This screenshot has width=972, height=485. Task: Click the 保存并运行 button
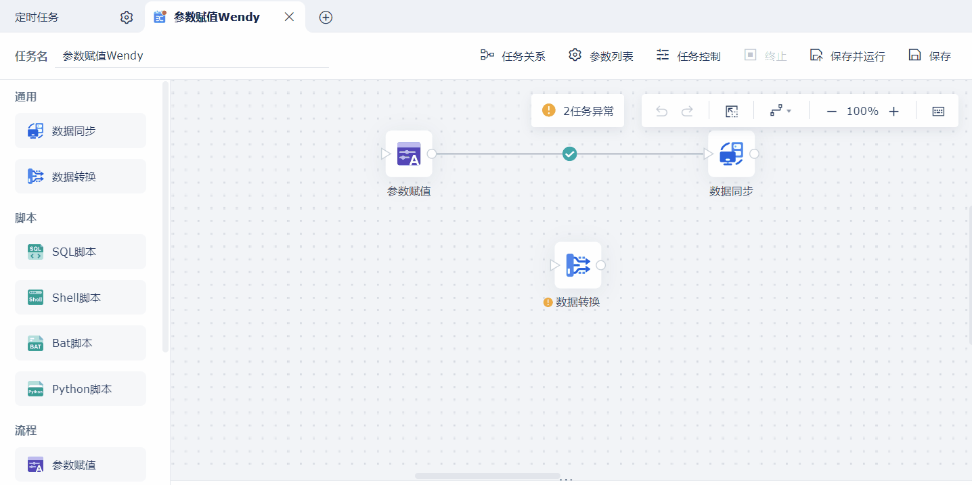coord(847,56)
